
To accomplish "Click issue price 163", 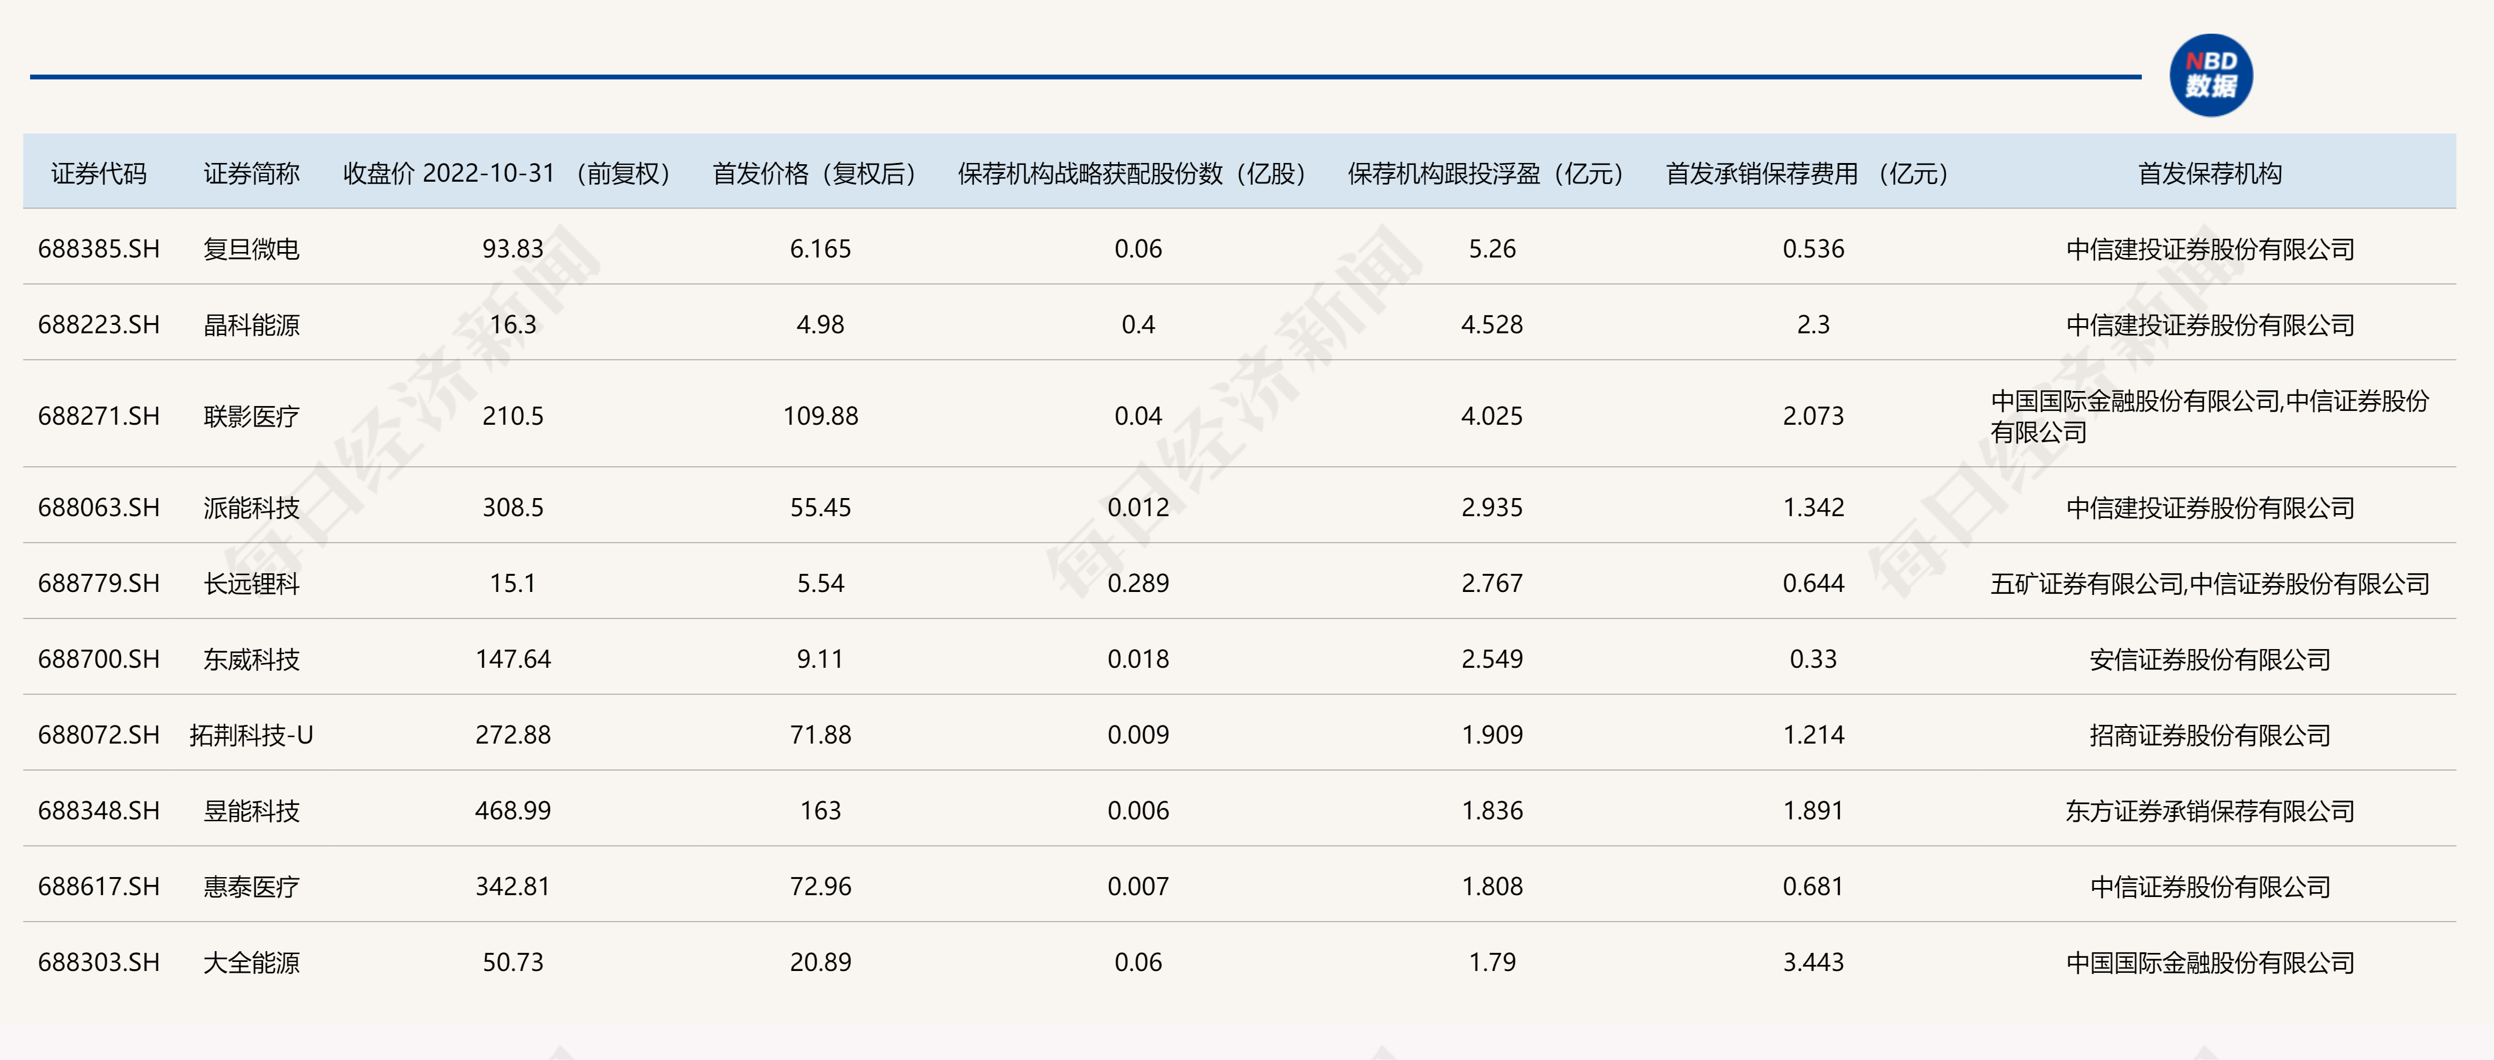I will coord(820,810).
